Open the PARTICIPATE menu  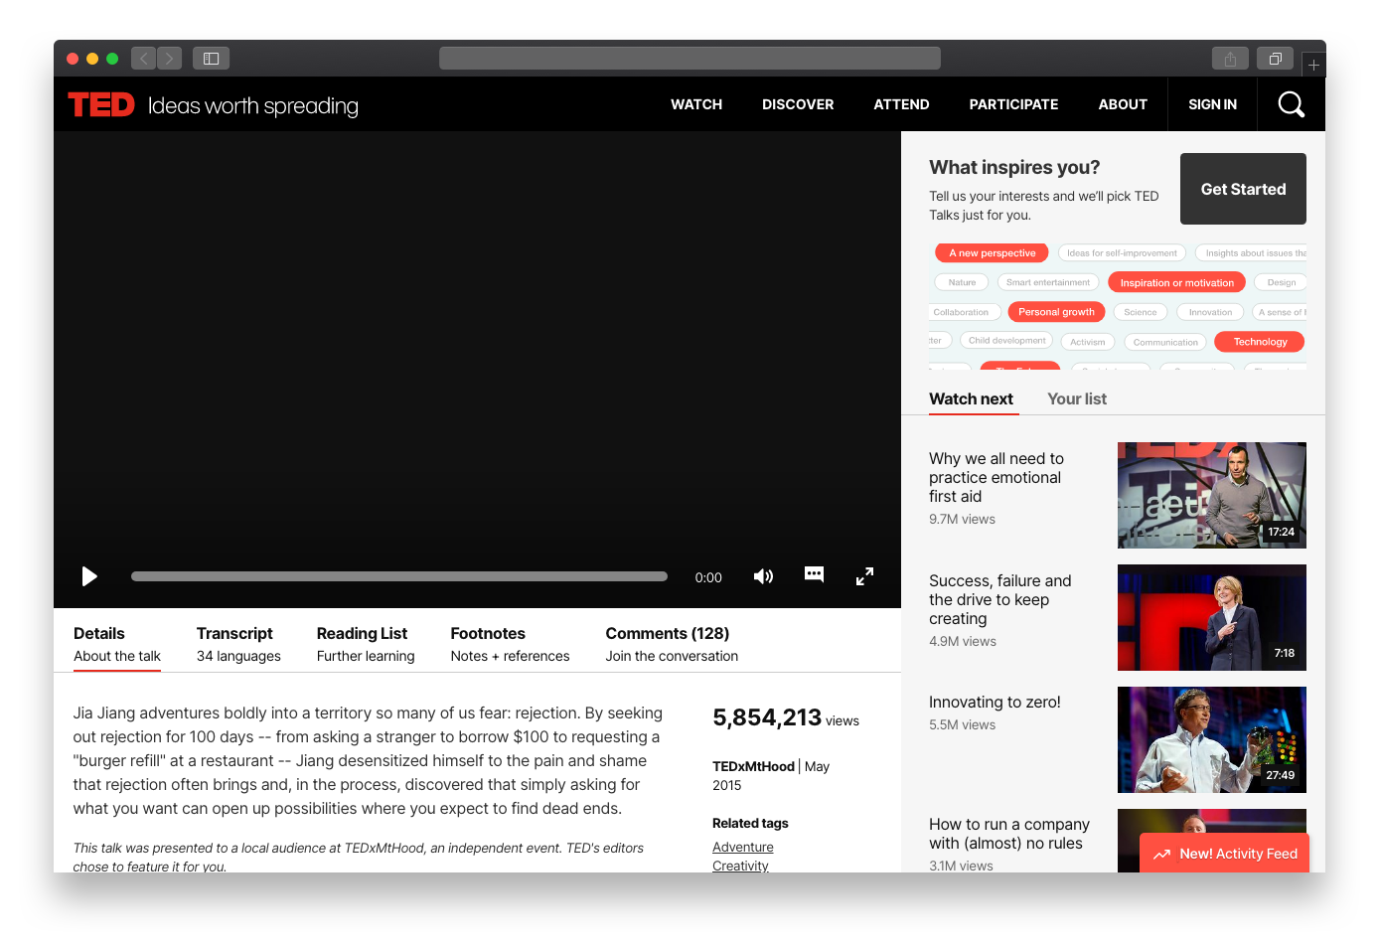(1013, 104)
